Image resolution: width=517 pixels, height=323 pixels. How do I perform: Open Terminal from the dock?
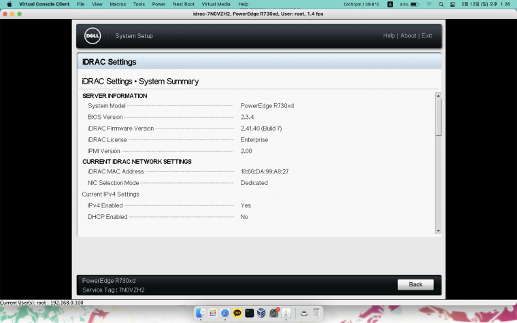[x=249, y=313]
